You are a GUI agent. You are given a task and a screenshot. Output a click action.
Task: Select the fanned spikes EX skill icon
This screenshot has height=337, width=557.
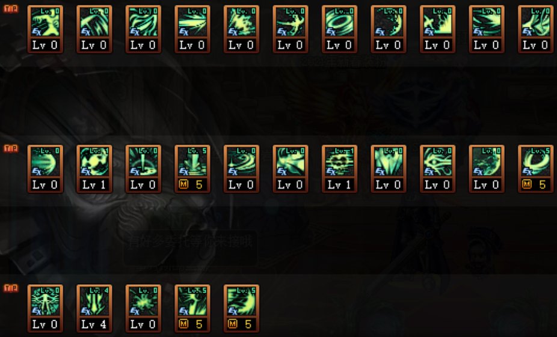pyautogui.click(x=388, y=162)
